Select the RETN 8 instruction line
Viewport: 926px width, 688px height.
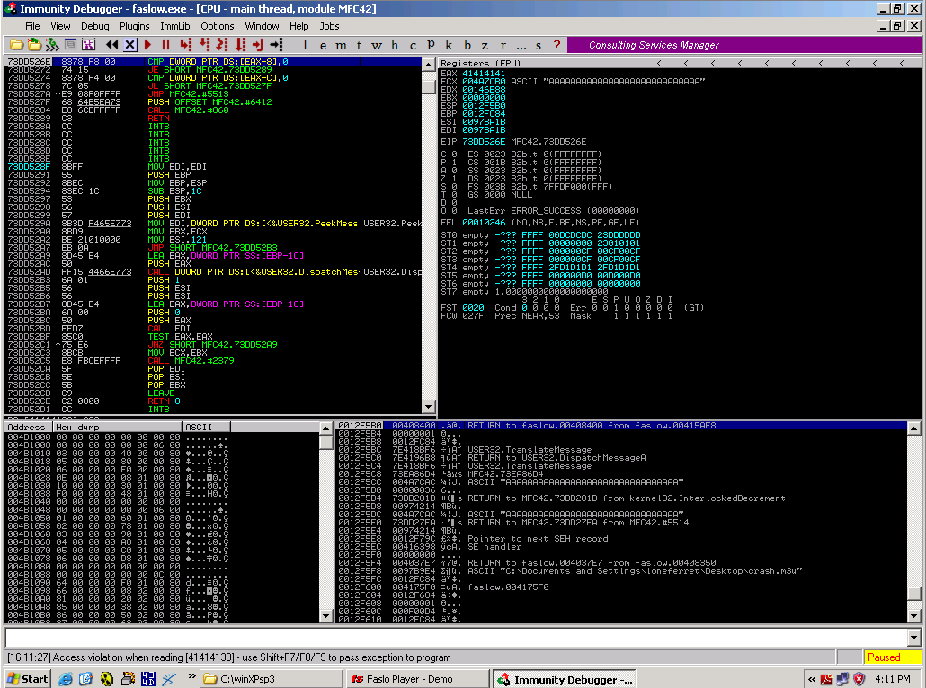click(x=213, y=401)
